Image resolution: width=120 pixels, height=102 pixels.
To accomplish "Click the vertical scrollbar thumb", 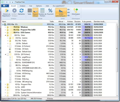I will pyautogui.click(x=117, y=49).
